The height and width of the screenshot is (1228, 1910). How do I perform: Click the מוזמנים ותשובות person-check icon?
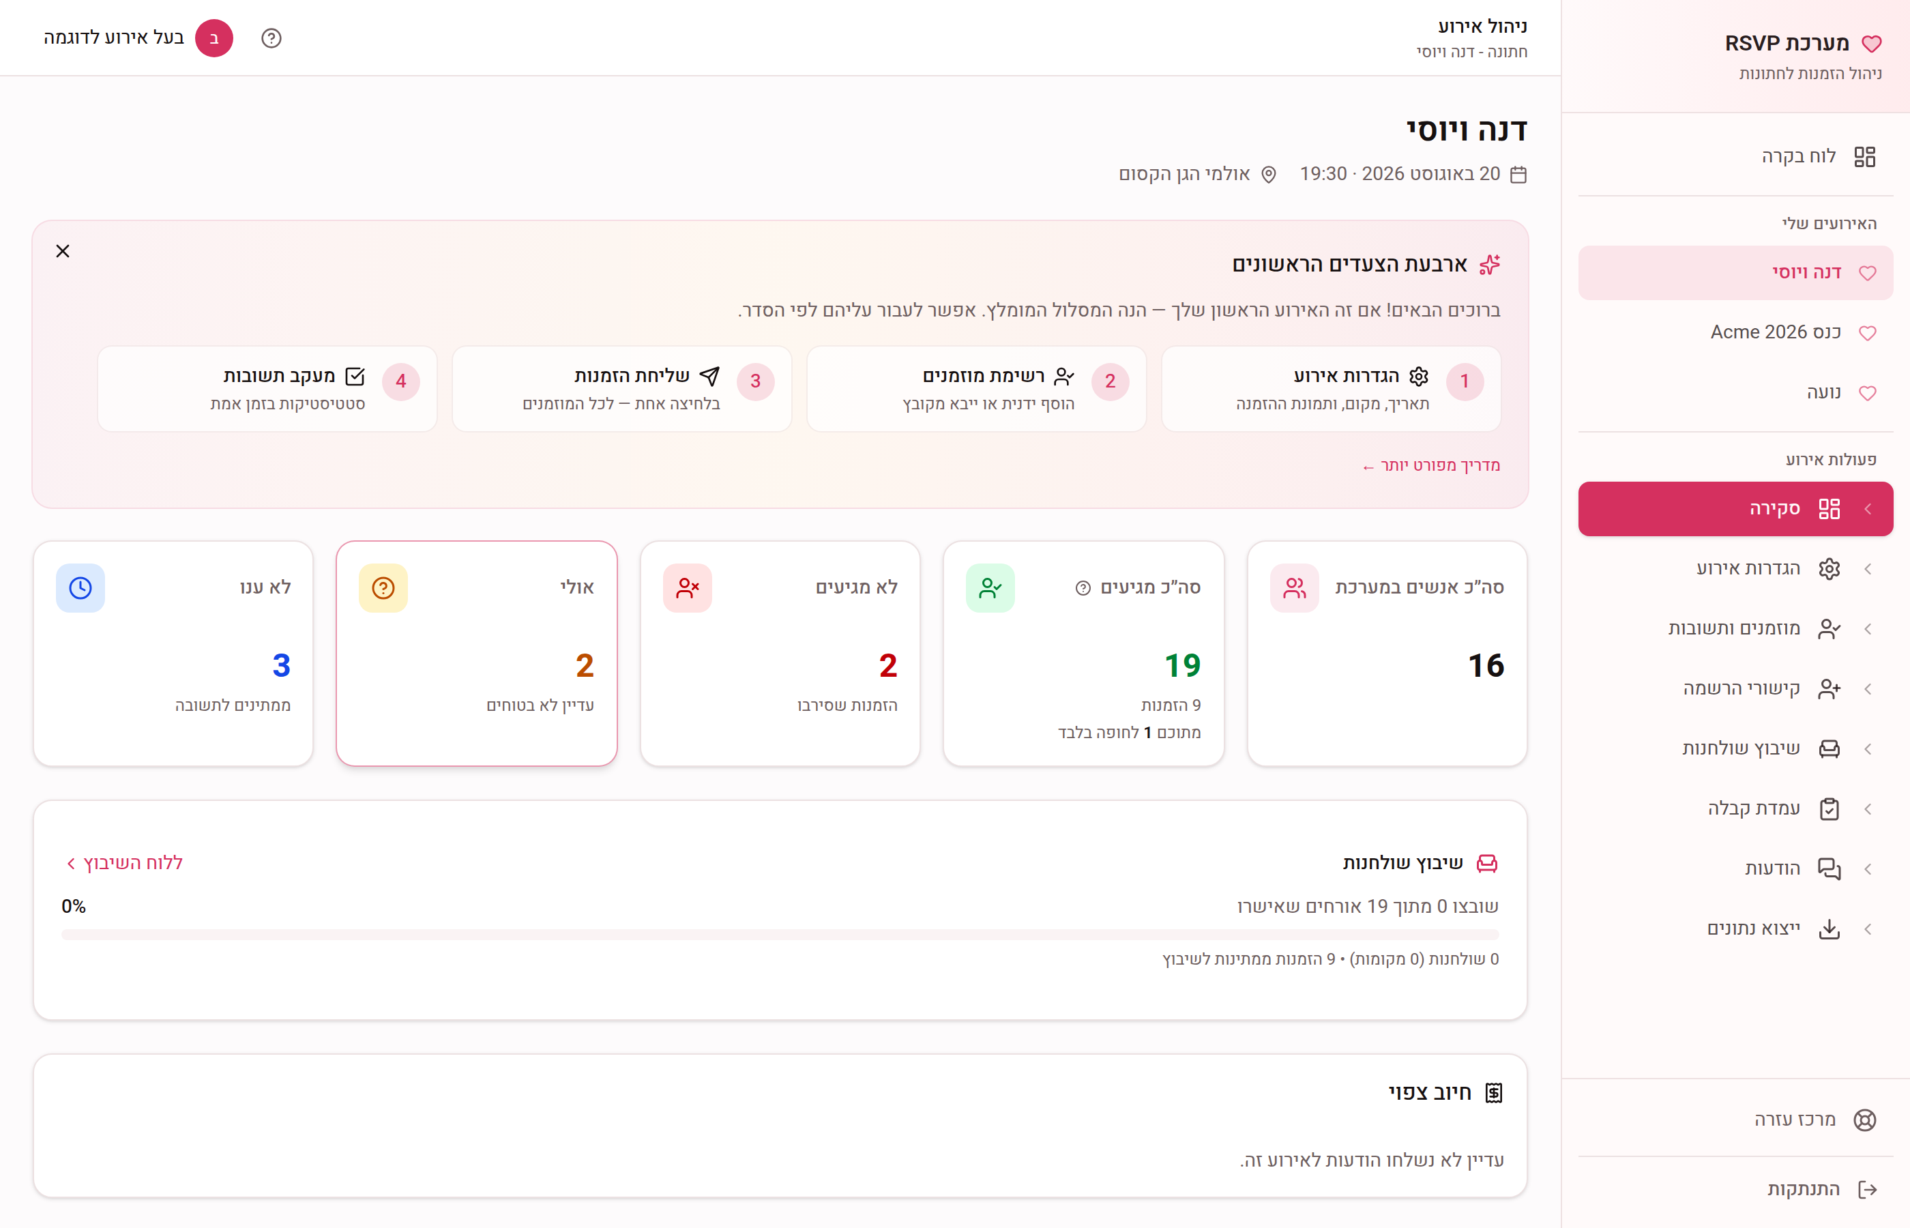[1829, 628]
